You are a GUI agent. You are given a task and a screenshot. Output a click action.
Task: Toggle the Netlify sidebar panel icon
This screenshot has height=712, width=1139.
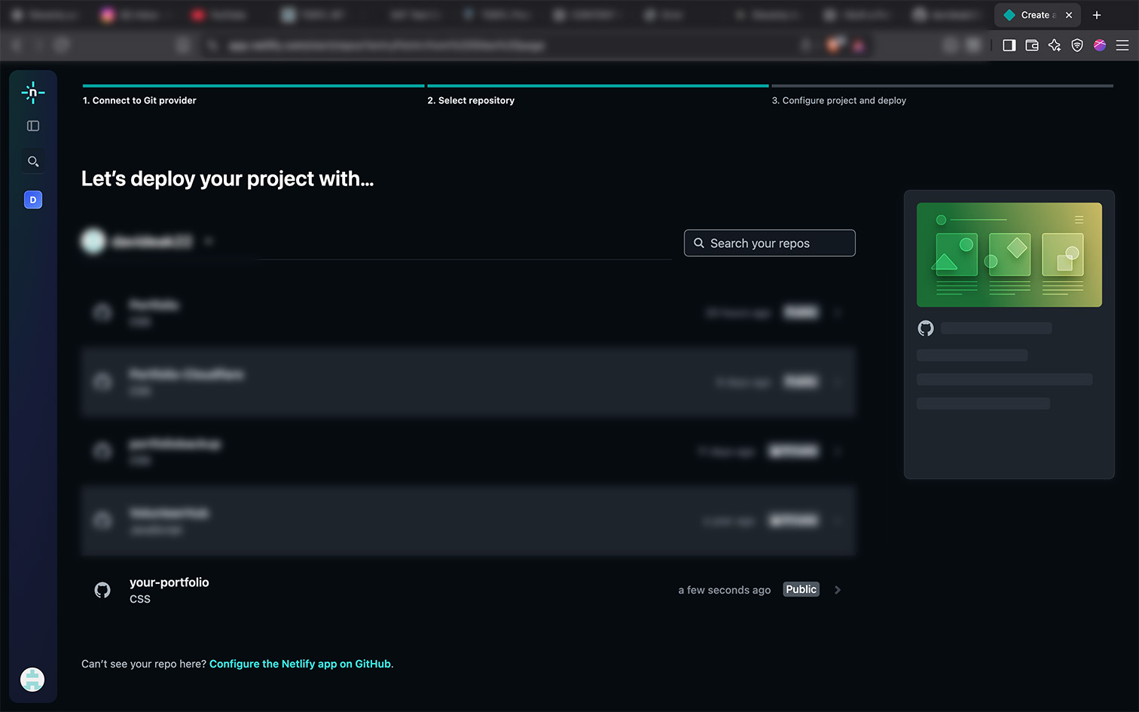[33, 126]
